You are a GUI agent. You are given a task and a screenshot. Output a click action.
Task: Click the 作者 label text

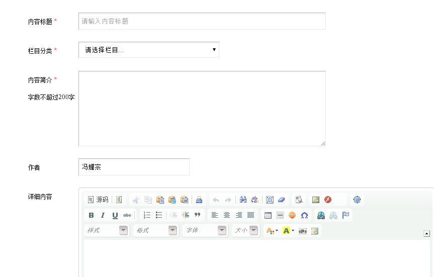[34, 167]
